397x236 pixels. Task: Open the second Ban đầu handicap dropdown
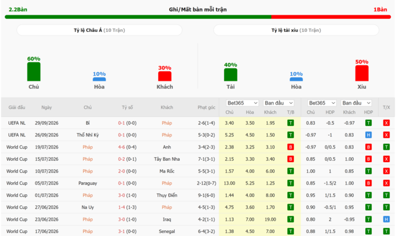click(356, 103)
